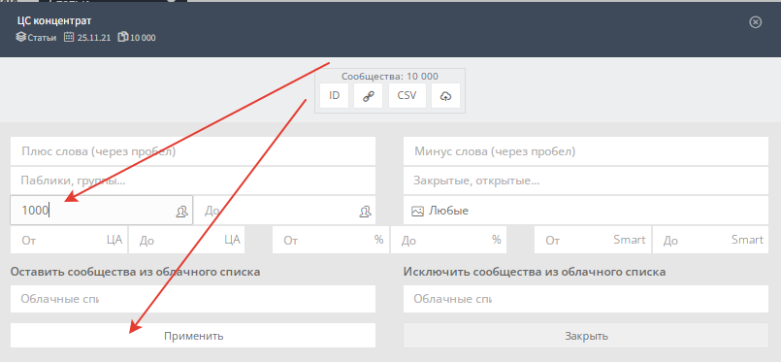Click the Закрыть button
The width and height of the screenshot is (781, 362).
[x=586, y=336]
